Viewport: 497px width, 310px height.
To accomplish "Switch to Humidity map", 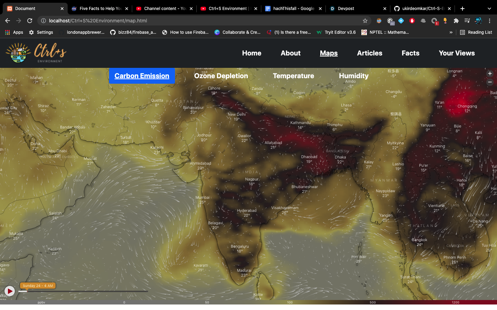I will [354, 76].
